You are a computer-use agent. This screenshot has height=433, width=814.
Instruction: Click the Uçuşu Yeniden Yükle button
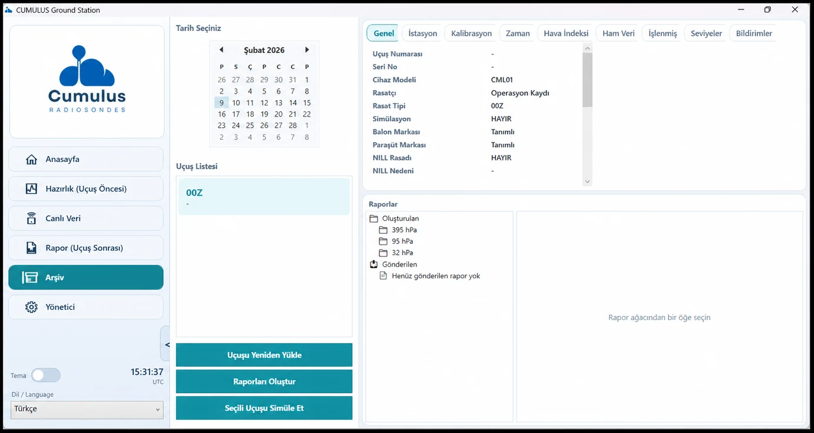[264, 355]
